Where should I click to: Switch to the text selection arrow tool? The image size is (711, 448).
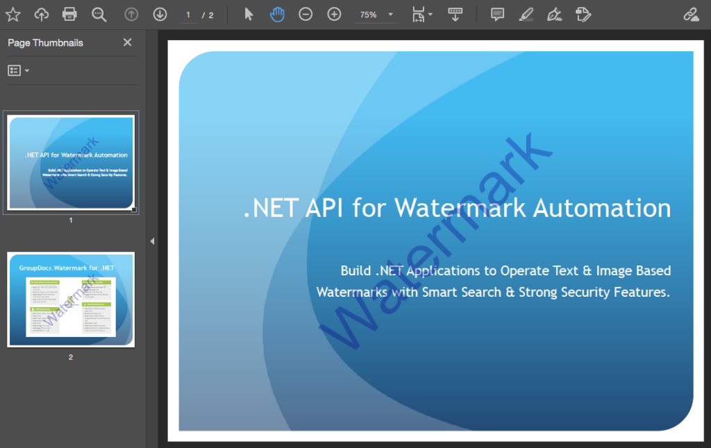coord(248,14)
